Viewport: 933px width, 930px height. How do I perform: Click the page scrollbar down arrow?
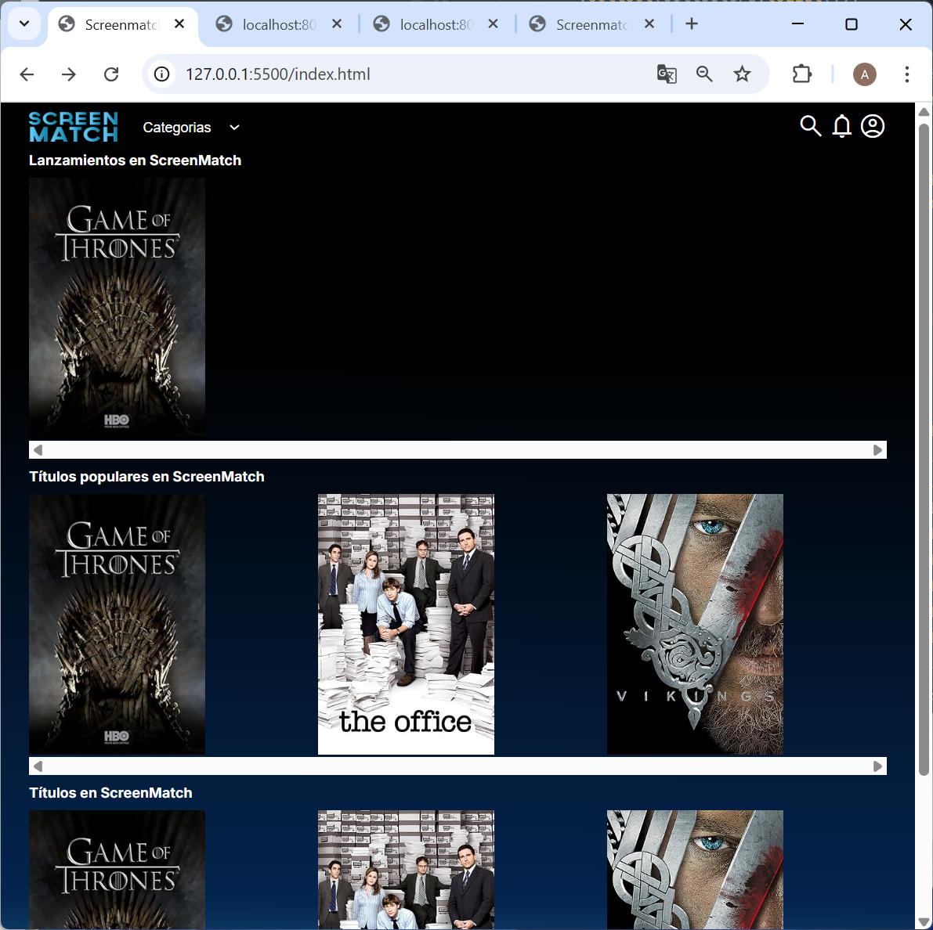point(924,921)
